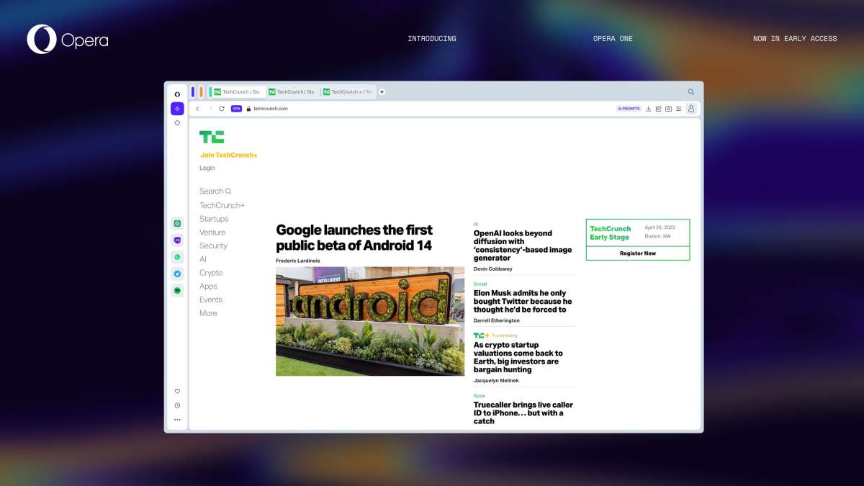Open the Twitter panel in sidebar

[177, 274]
